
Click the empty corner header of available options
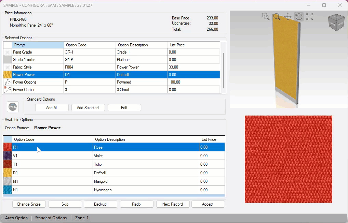coord(8,139)
